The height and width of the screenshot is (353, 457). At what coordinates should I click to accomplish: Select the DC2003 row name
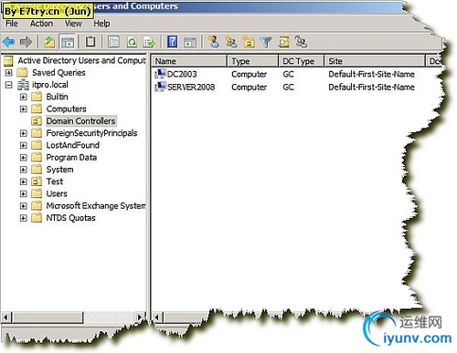coord(182,74)
